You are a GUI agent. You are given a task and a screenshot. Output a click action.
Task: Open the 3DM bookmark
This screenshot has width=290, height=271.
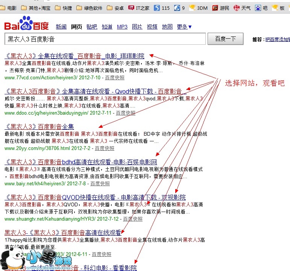point(199,8)
